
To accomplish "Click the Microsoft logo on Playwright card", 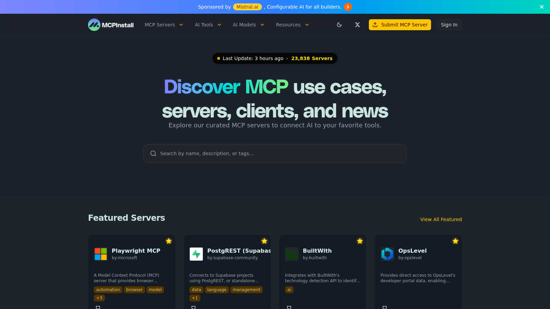I will pyautogui.click(x=101, y=254).
